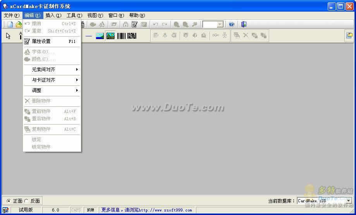Screen dimensions: 356x215
Task: Click the first magnifier zoom icon
Action: coord(177,24)
